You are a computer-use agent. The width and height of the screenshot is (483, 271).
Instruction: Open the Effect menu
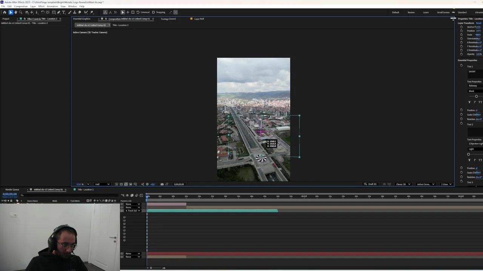point(41,6)
